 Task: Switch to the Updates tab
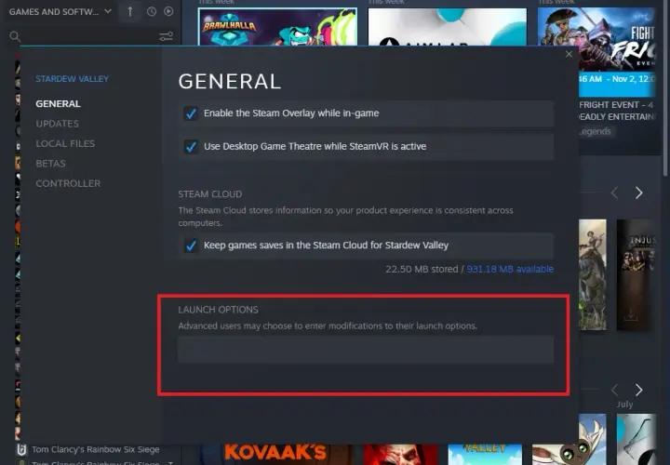(58, 124)
